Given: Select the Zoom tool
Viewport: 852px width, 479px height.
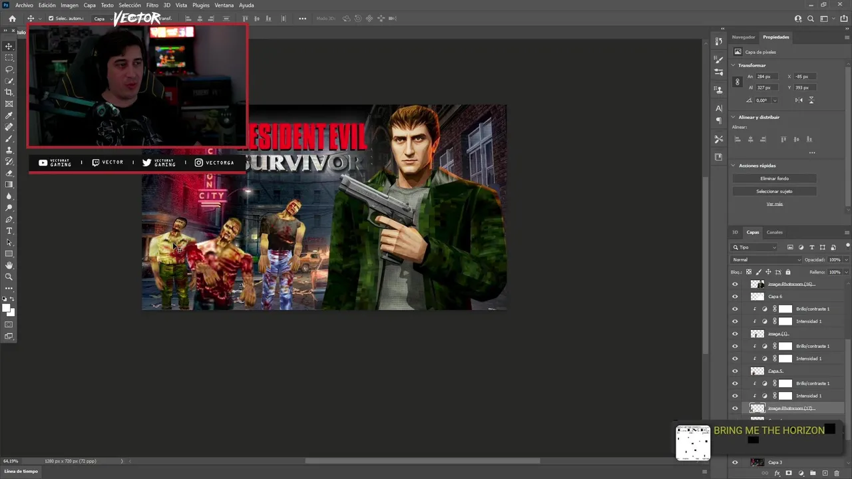Looking at the screenshot, I should click(x=9, y=277).
